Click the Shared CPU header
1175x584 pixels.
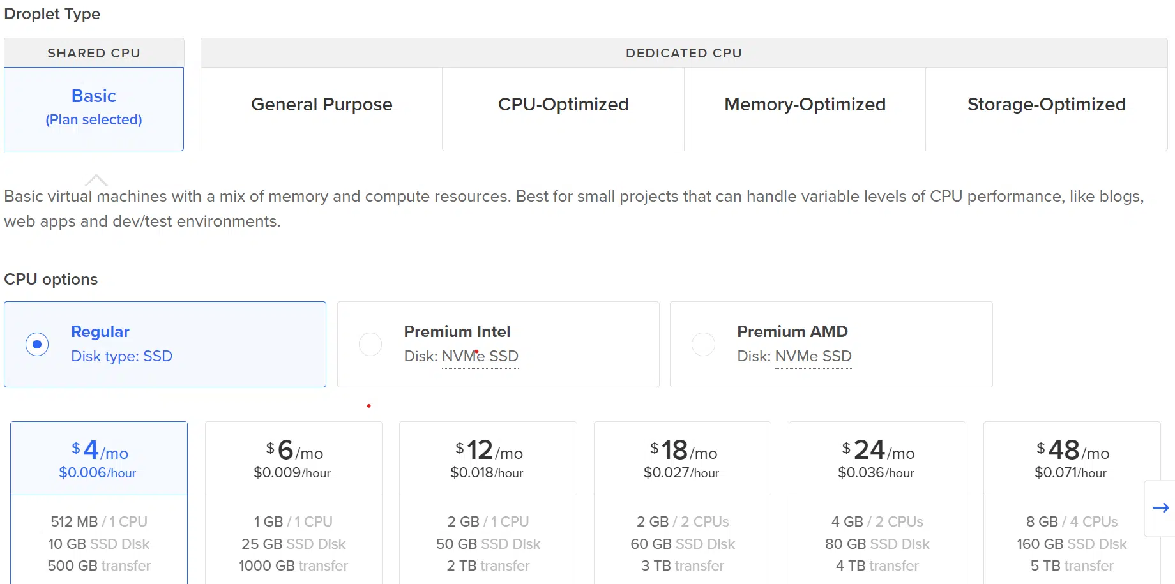94,53
